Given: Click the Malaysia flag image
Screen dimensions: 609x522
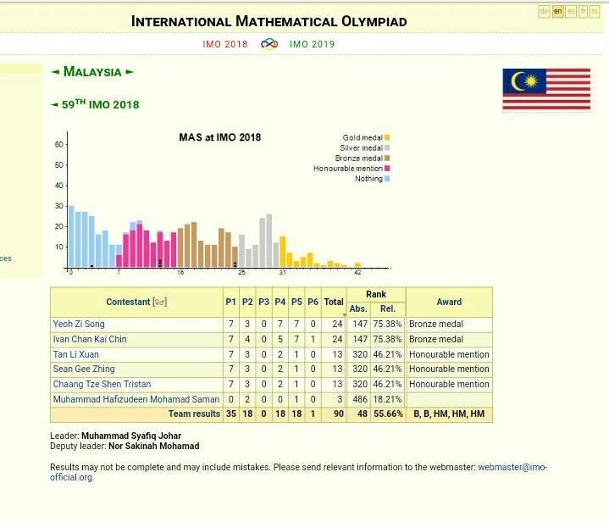Looking at the screenshot, I should (x=546, y=90).
